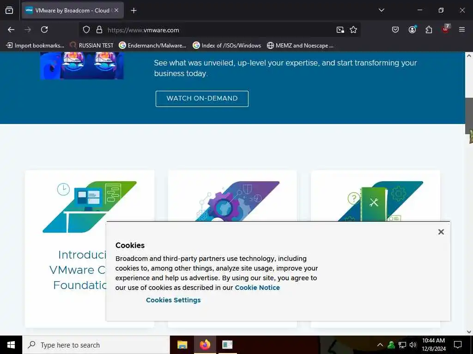Expand the list all tabs chevron
Screen dimensions: 473x354
(381, 10)
